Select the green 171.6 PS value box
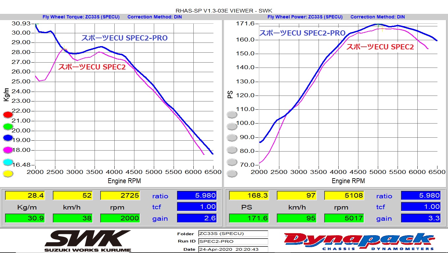 point(249,218)
